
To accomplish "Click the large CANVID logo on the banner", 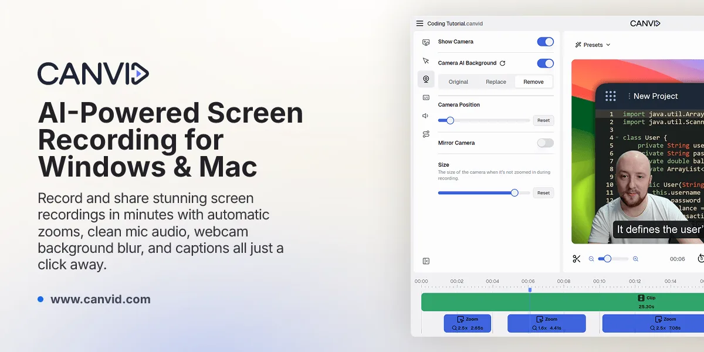I will 93,74.
